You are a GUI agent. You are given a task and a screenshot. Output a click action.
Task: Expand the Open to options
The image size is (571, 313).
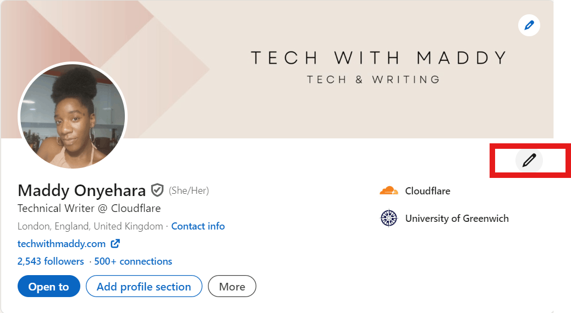[x=49, y=287]
